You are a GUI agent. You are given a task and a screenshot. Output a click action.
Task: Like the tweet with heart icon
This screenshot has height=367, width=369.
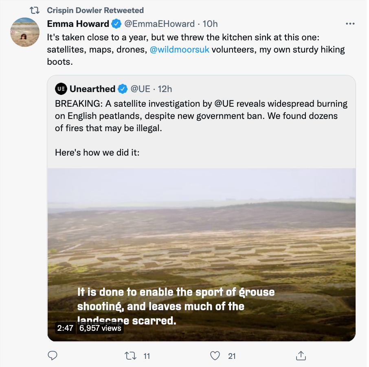pyautogui.click(x=215, y=356)
